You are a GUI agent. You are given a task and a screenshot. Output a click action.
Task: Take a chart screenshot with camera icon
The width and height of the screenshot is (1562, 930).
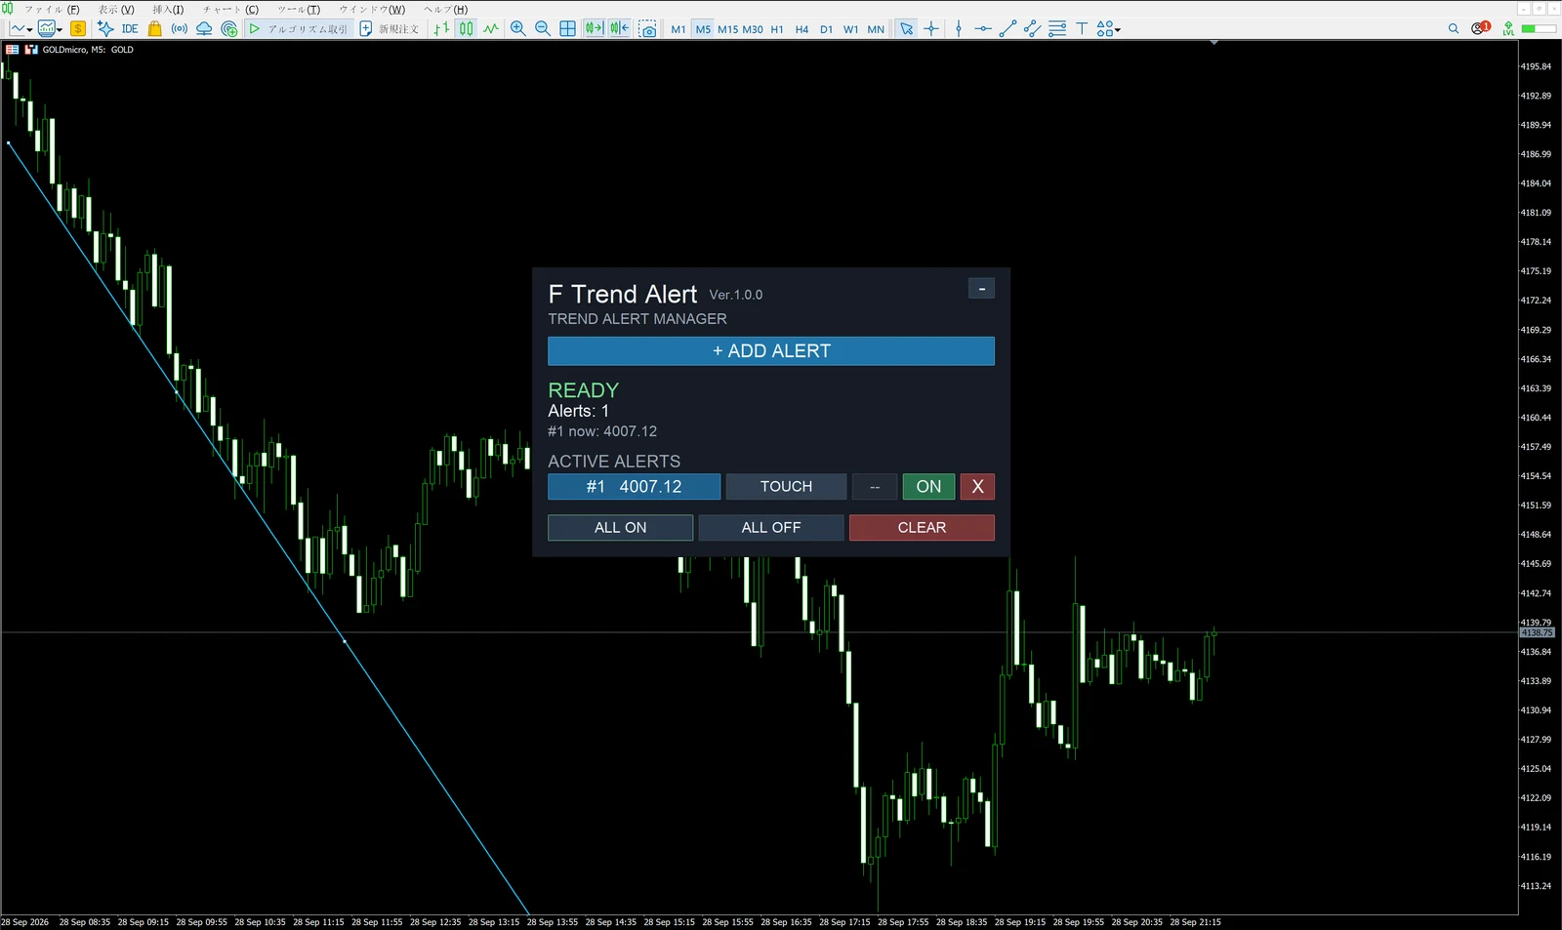point(647,29)
